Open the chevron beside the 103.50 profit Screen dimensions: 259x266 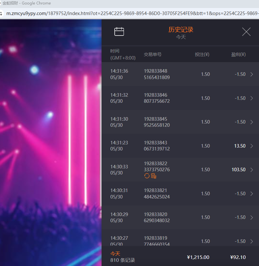click(x=252, y=170)
